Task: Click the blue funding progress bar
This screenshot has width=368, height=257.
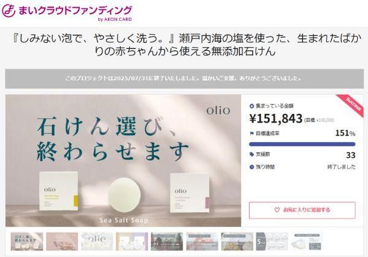Action: (x=302, y=144)
